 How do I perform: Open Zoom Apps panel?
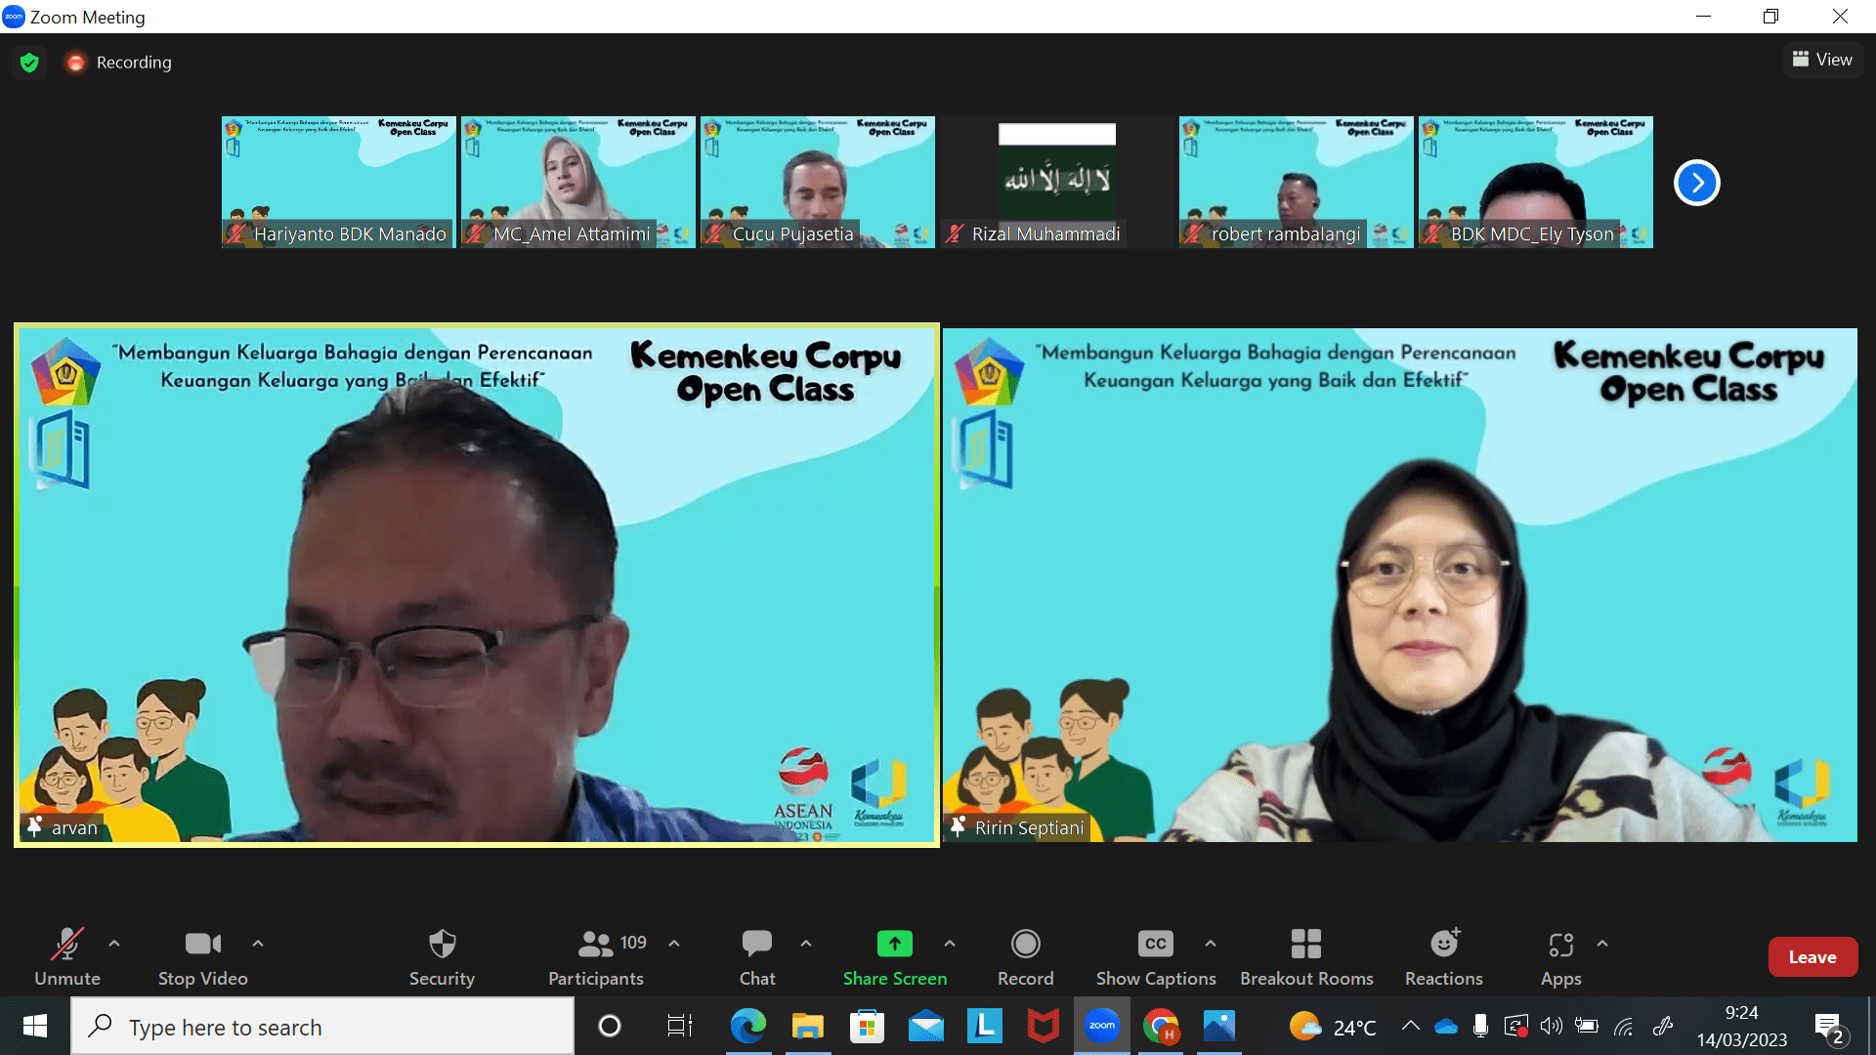coord(1561,957)
